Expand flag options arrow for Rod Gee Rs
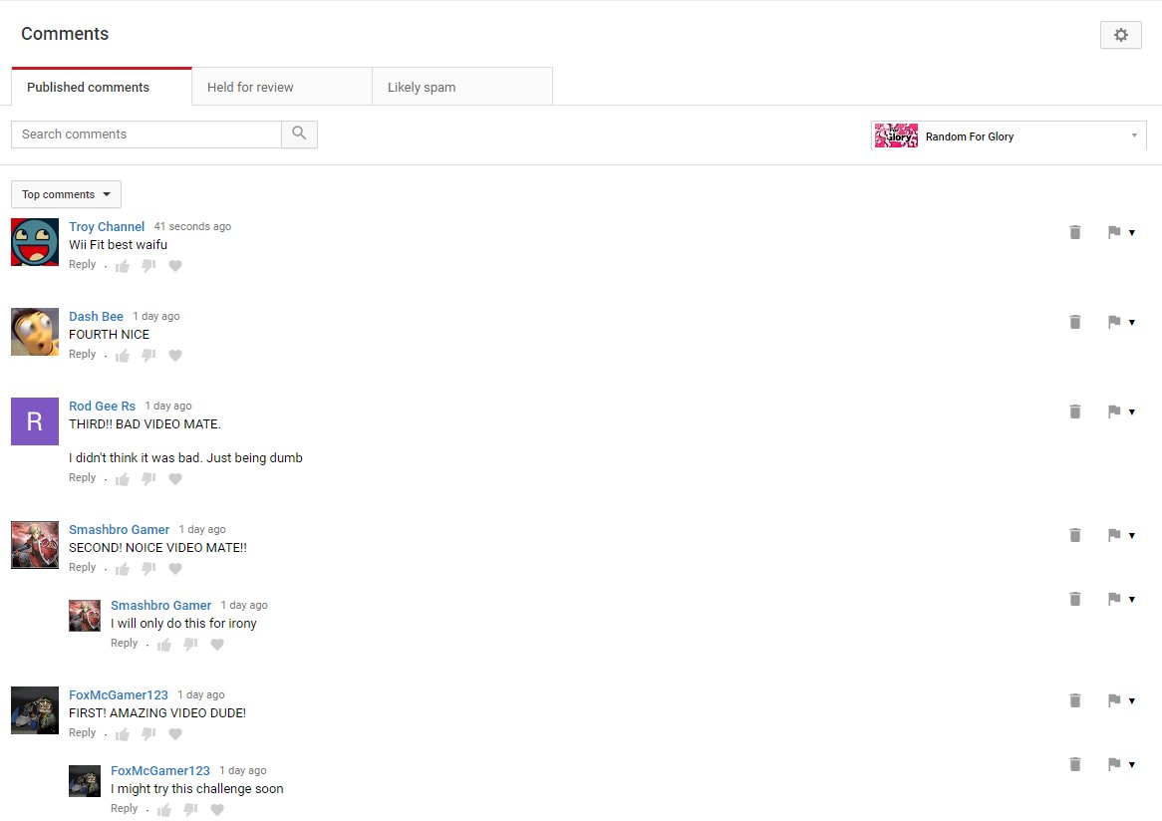 coord(1132,411)
